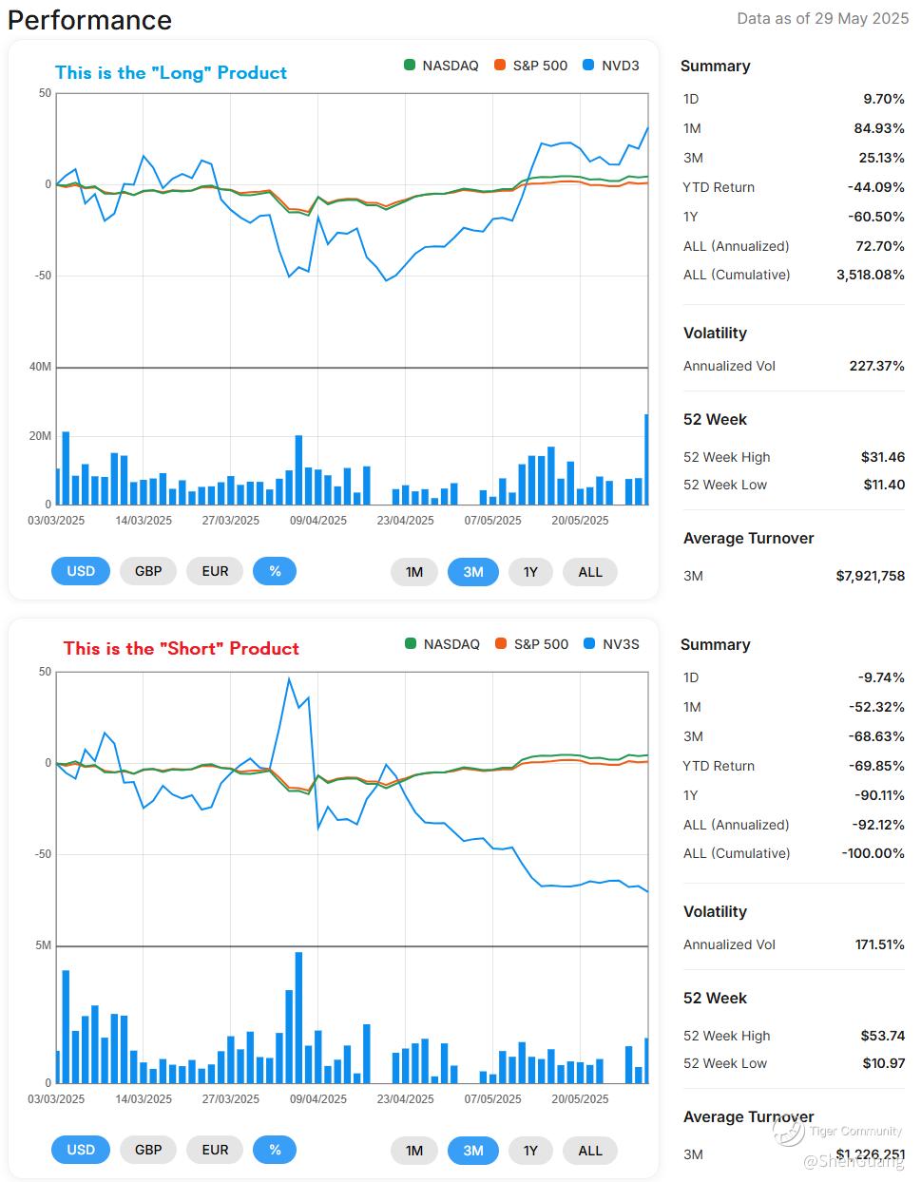The width and height of the screenshot is (921, 1182).
Task: Click the 3,518.08% cumulative return value
Action: tap(871, 275)
